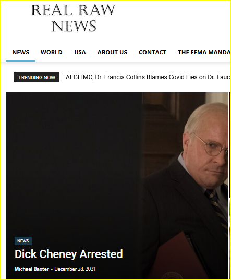Open THE FEMA MANDATE menu item
This screenshot has width=231, height=280.
click(204, 52)
